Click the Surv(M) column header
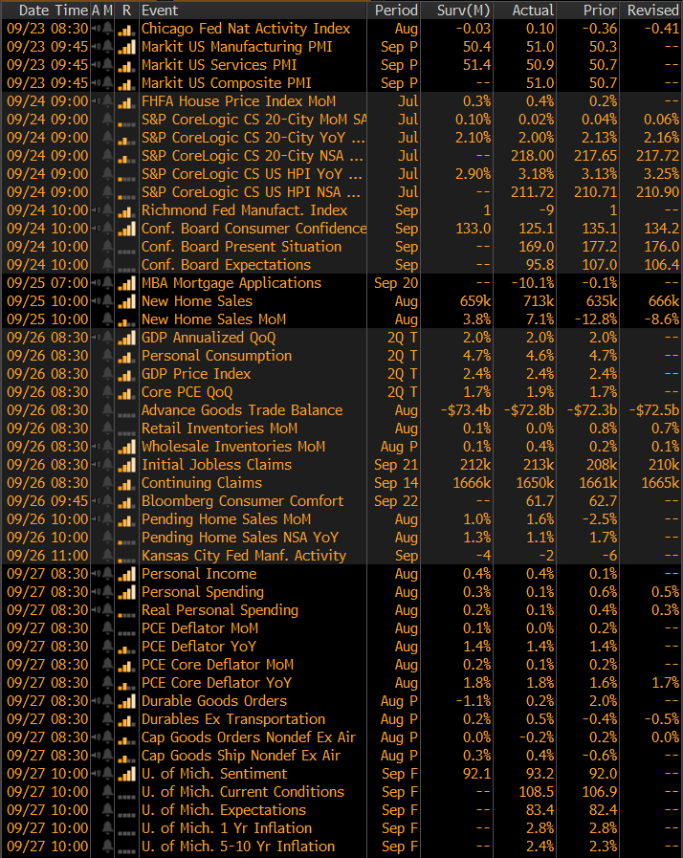Image resolution: width=683 pixels, height=858 pixels. pos(464,10)
